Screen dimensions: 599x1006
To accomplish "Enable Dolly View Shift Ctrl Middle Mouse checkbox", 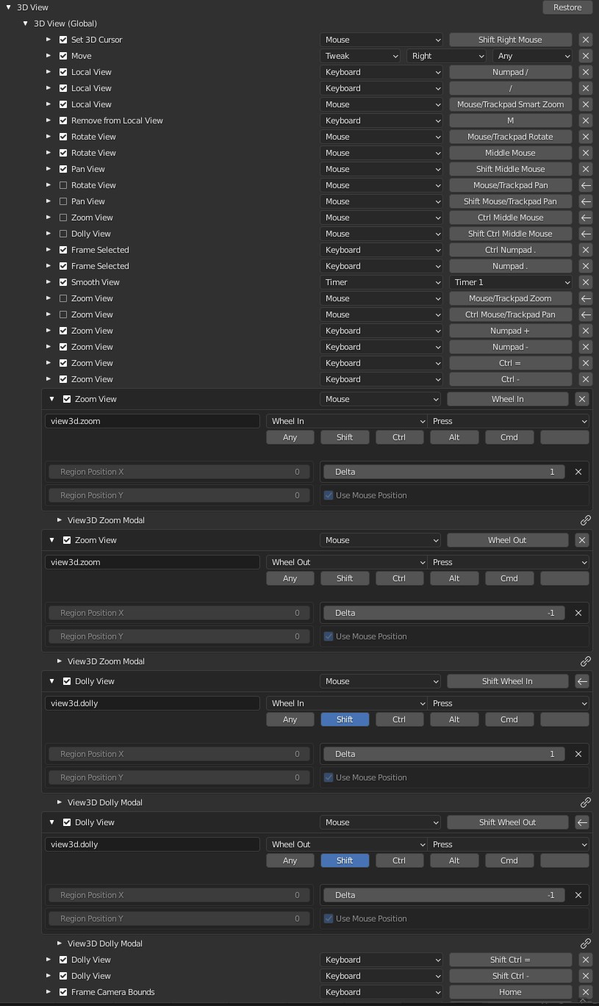I will (x=63, y=234).
